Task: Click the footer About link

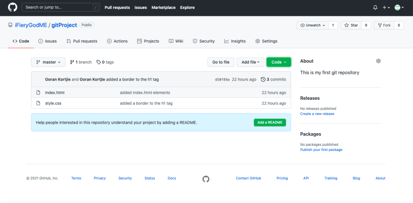Action: 380,178
